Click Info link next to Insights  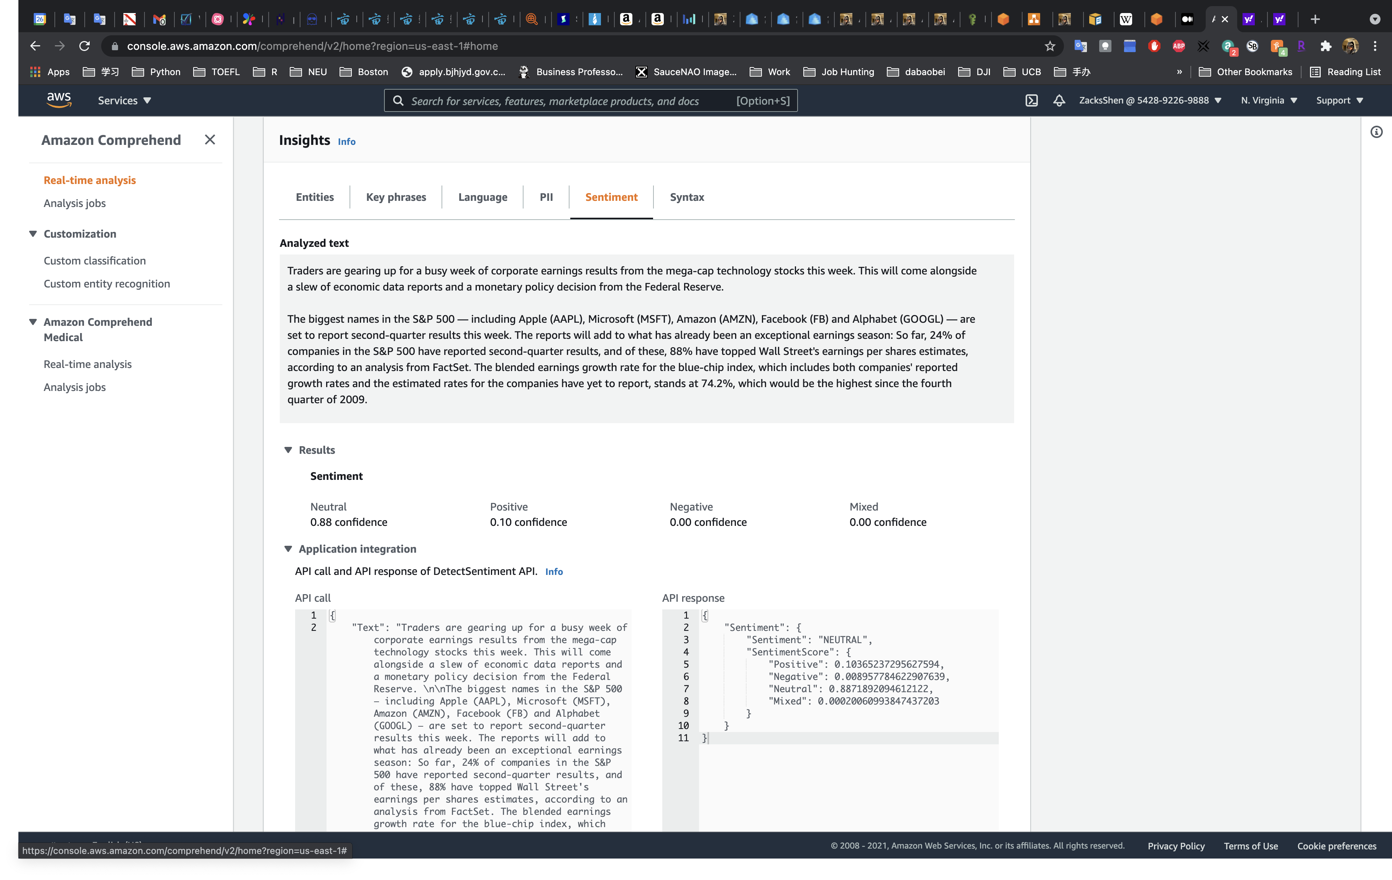(346, 142)
